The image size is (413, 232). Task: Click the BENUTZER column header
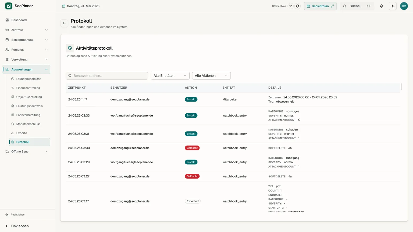click(119, 88)
